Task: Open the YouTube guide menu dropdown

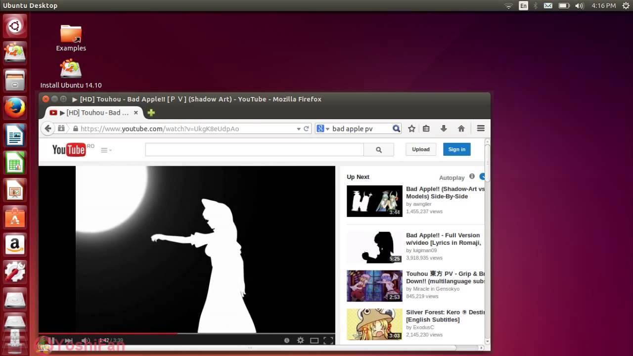Action: click(106, 150)
